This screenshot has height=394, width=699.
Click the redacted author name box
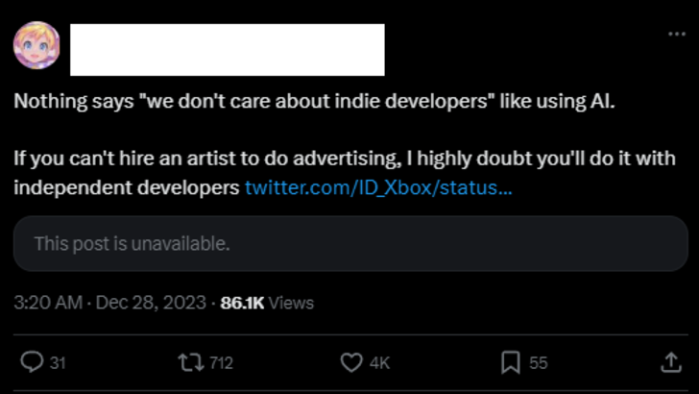coord(228,50)
